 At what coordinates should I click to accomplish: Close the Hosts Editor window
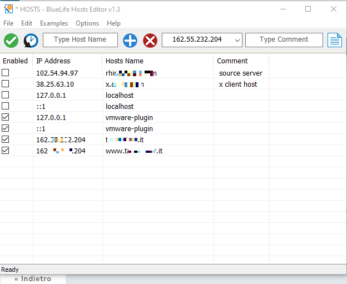[334, 9]
